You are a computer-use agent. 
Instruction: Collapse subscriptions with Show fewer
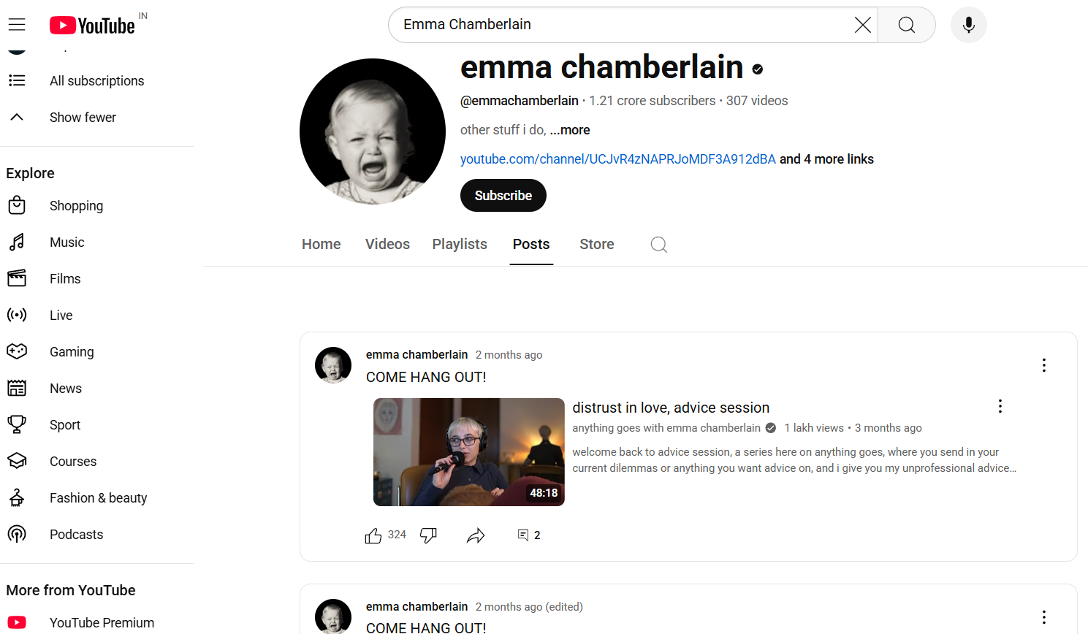[x=83, y=118]
